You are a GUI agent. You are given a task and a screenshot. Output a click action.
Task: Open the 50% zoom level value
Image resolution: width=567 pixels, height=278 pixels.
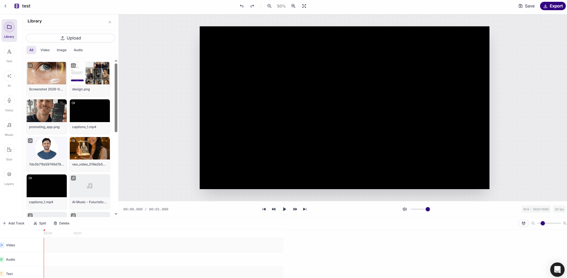(x=281, y=6)
